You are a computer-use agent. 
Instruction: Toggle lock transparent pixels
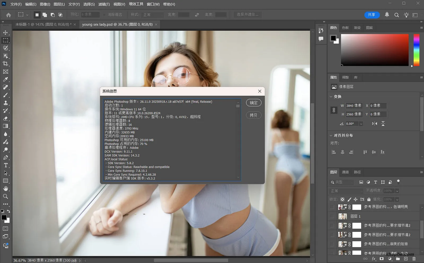tap(342, 199)
